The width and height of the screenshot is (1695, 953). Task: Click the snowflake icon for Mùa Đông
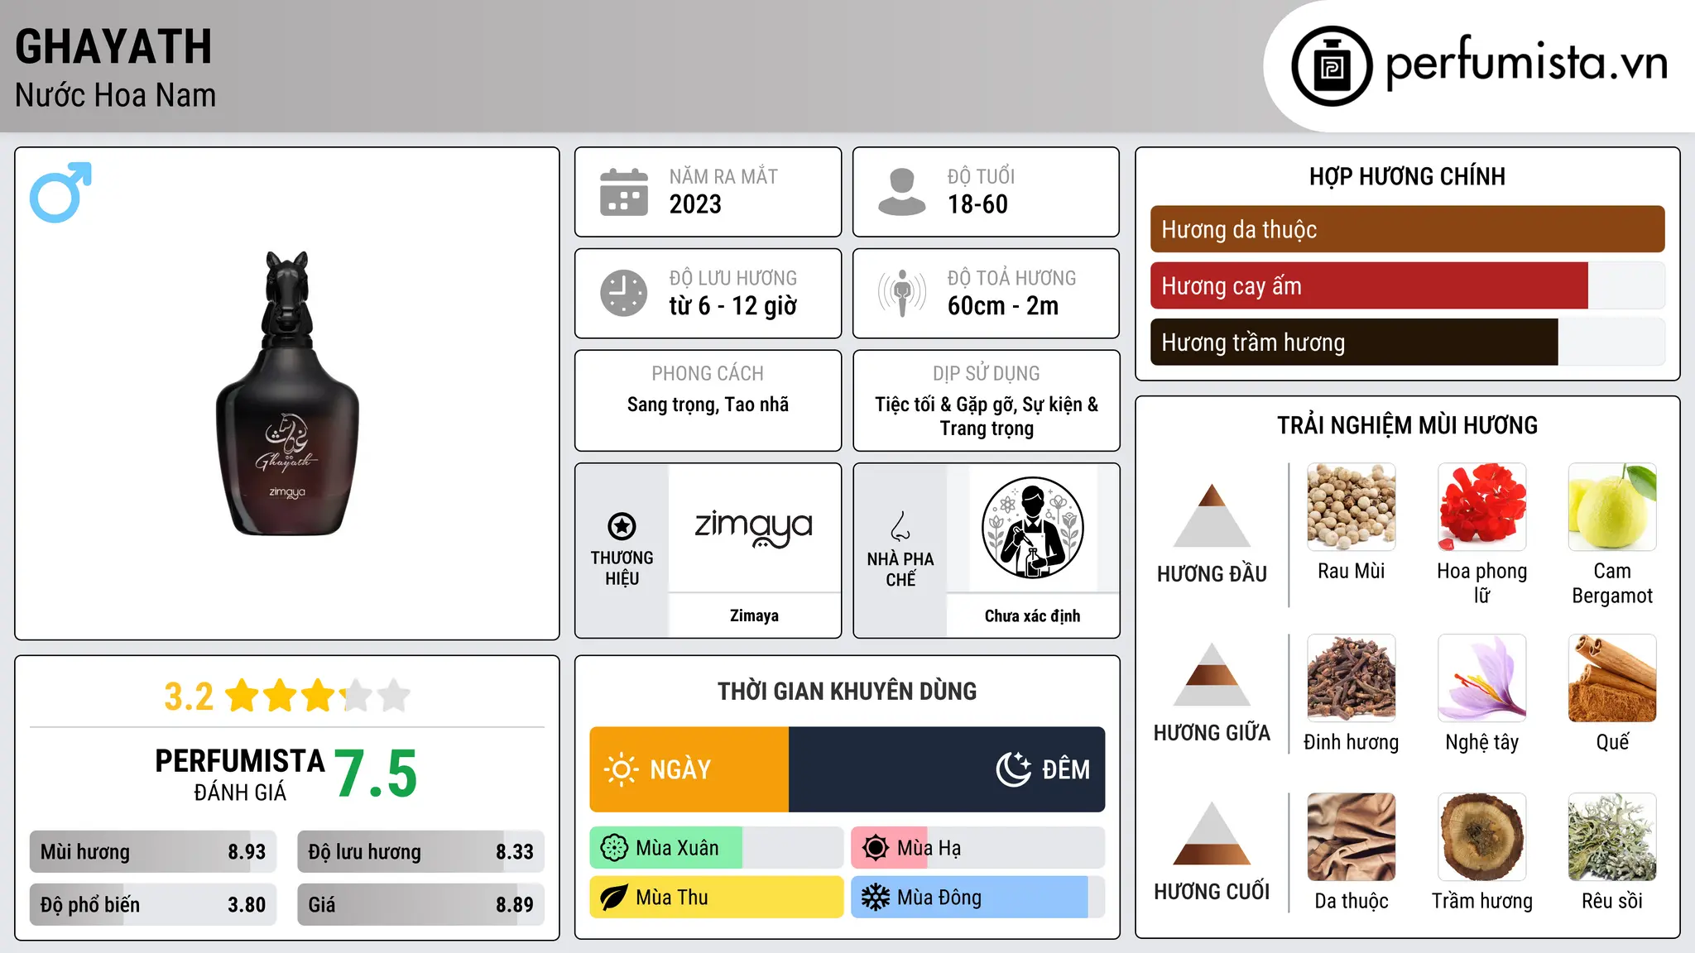876,898
